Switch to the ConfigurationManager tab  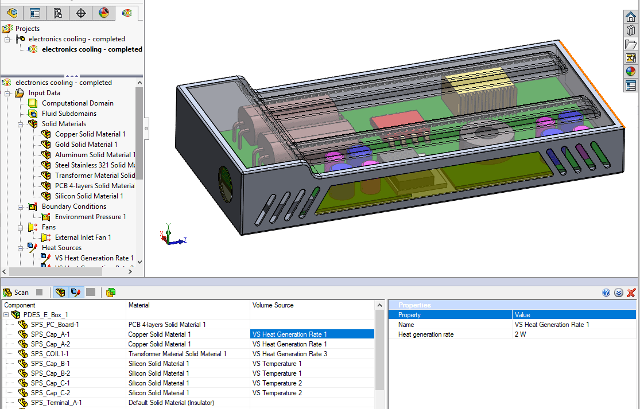(58, 13)
